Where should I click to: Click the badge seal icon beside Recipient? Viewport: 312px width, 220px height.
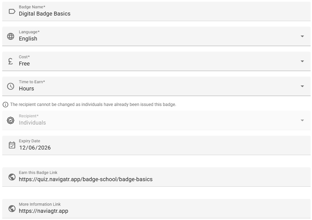pos(11,120)
